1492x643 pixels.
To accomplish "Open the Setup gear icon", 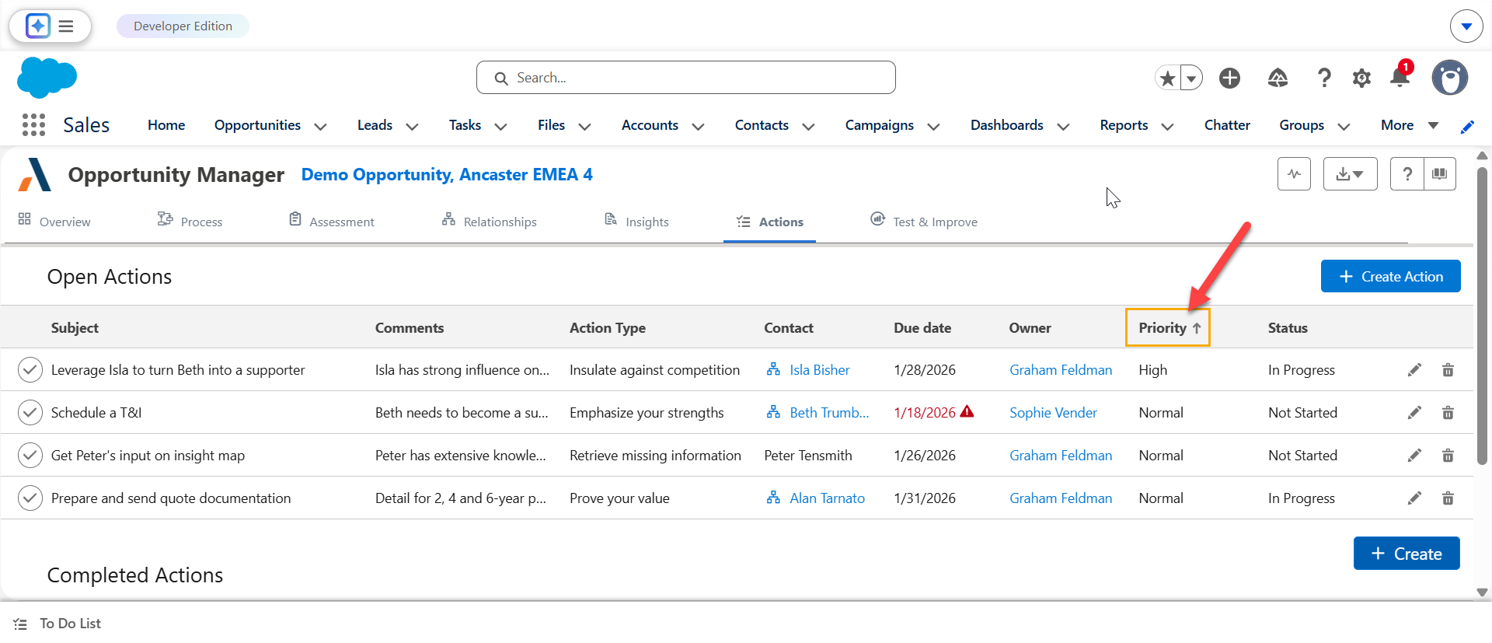I will 1361,78.
